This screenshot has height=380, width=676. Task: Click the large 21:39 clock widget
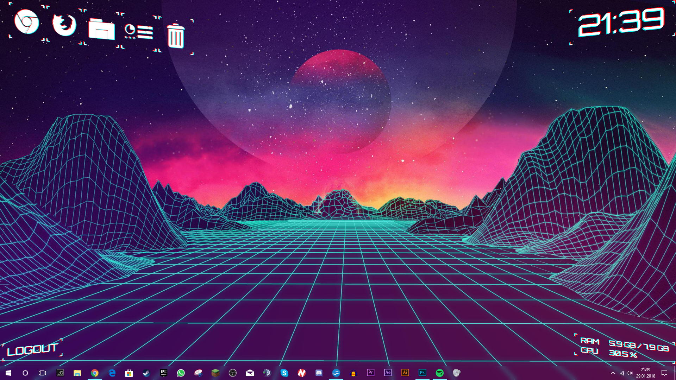(621, 23)
